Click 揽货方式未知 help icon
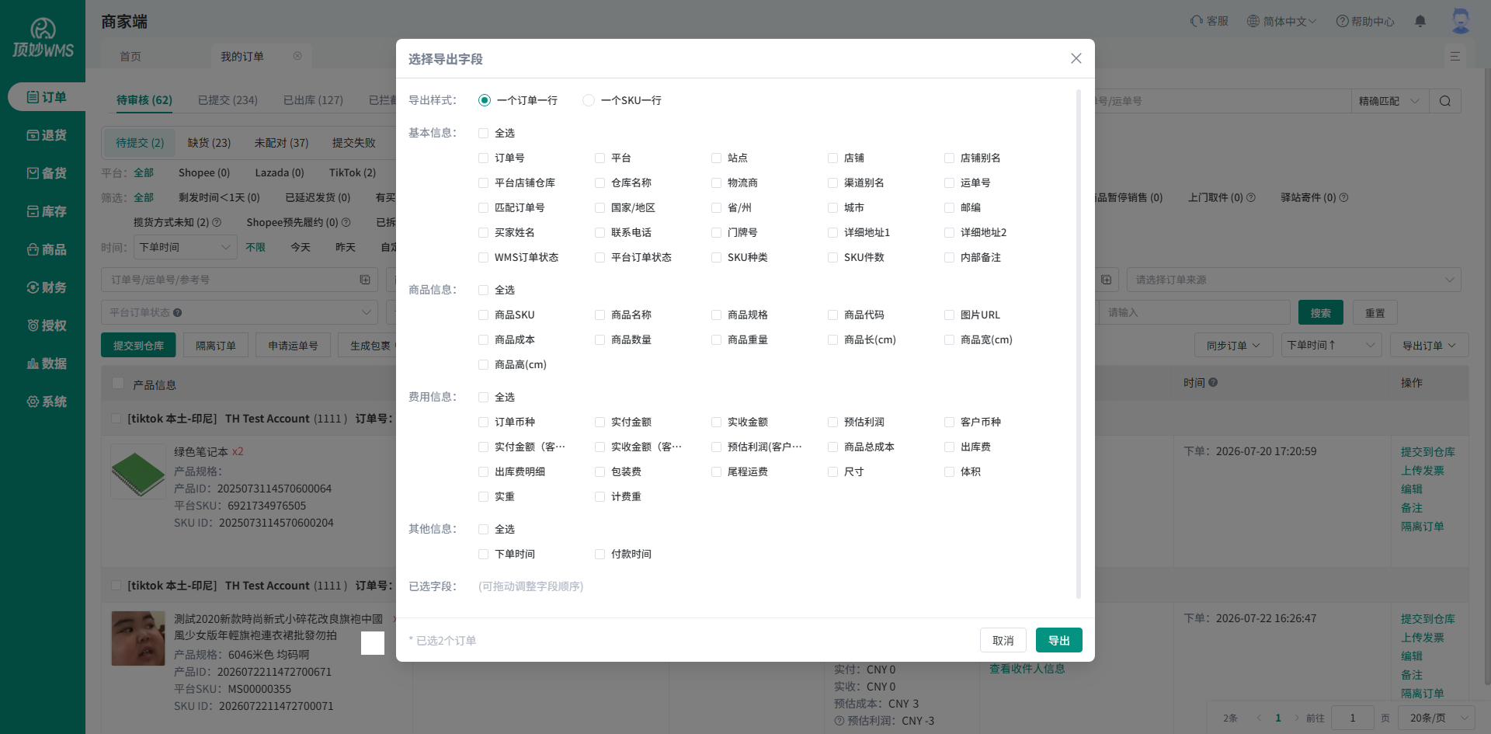Viewport: 1491px width, 734px height. (217, 222)
